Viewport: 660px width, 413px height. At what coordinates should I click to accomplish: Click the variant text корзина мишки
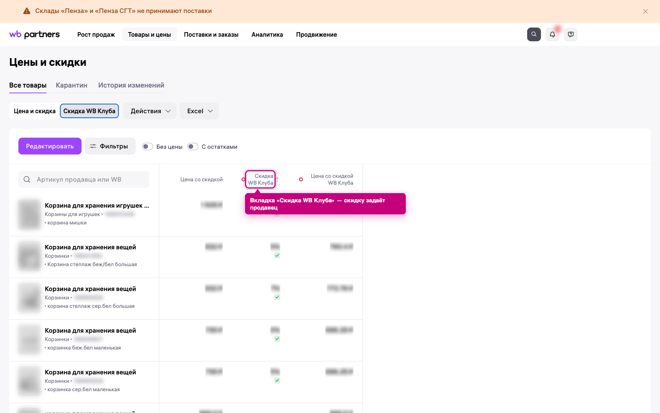[67, 223]
